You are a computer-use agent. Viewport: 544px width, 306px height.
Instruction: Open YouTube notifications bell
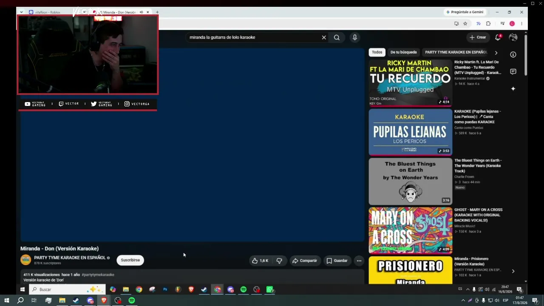[498, 37]
